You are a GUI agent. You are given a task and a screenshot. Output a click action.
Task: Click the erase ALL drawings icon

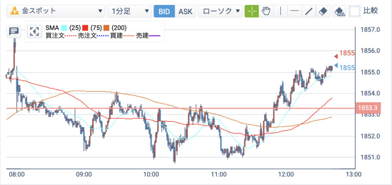tap(339, 11)
